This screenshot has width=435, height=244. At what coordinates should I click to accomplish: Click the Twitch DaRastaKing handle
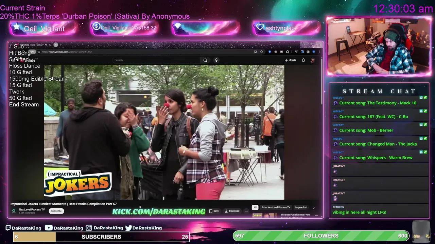pyautogui.click(x=23, y=228)
